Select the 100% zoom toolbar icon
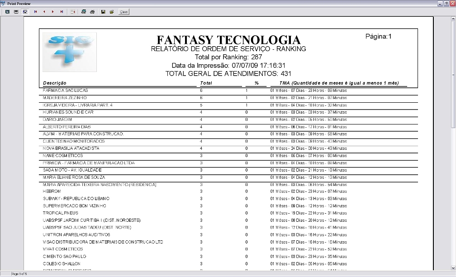456x277 pixels. 16,12
